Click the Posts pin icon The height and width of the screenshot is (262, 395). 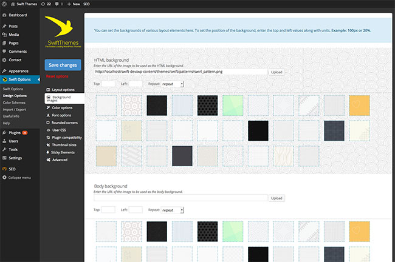4,26
